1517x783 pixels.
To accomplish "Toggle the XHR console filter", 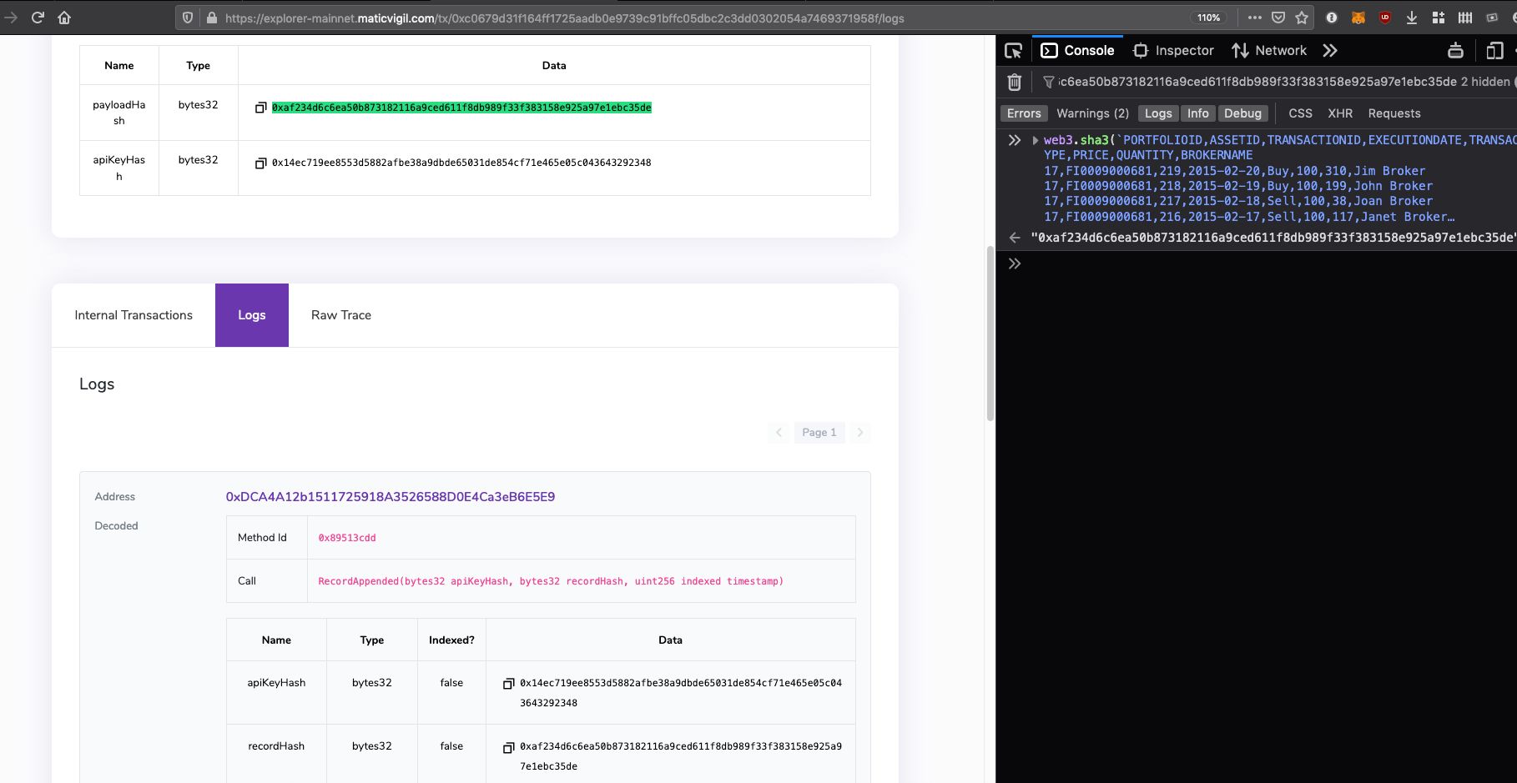I will click(x=1340, y=113).
